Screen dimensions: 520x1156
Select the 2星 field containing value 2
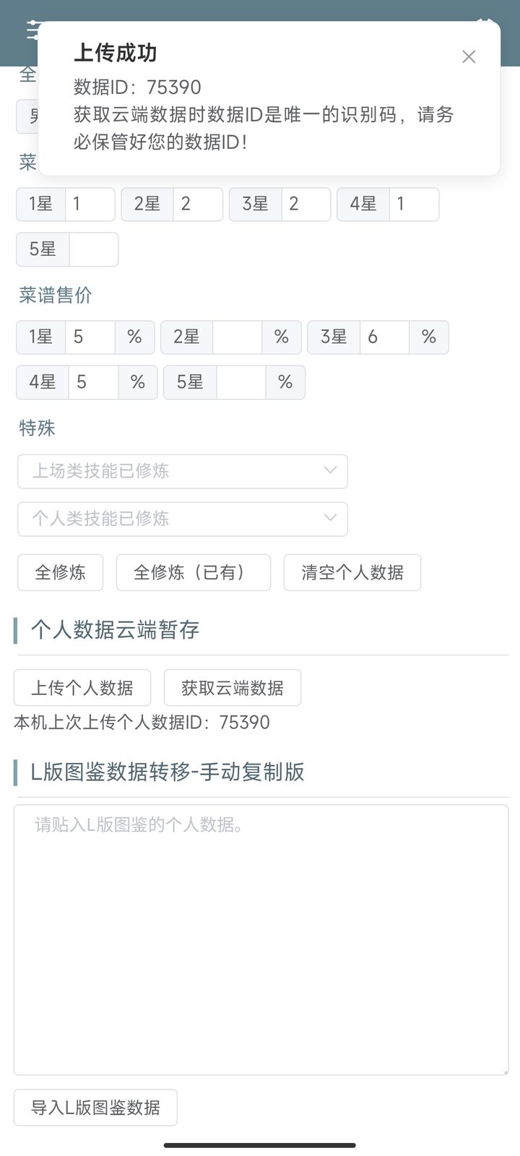point(197,204)
